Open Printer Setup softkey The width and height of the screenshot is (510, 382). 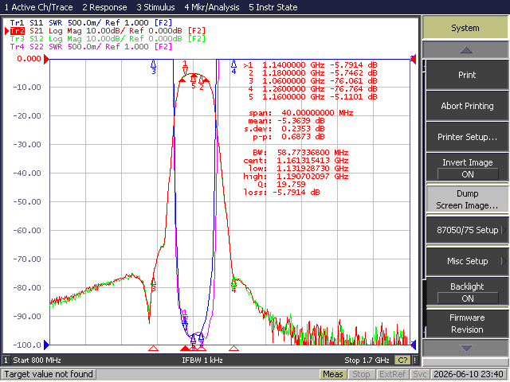pos(467,137)
